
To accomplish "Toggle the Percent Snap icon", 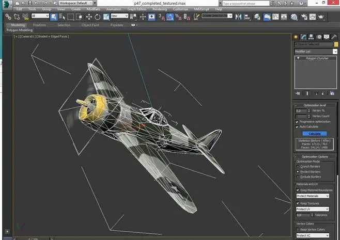I will tap(178, 17).
